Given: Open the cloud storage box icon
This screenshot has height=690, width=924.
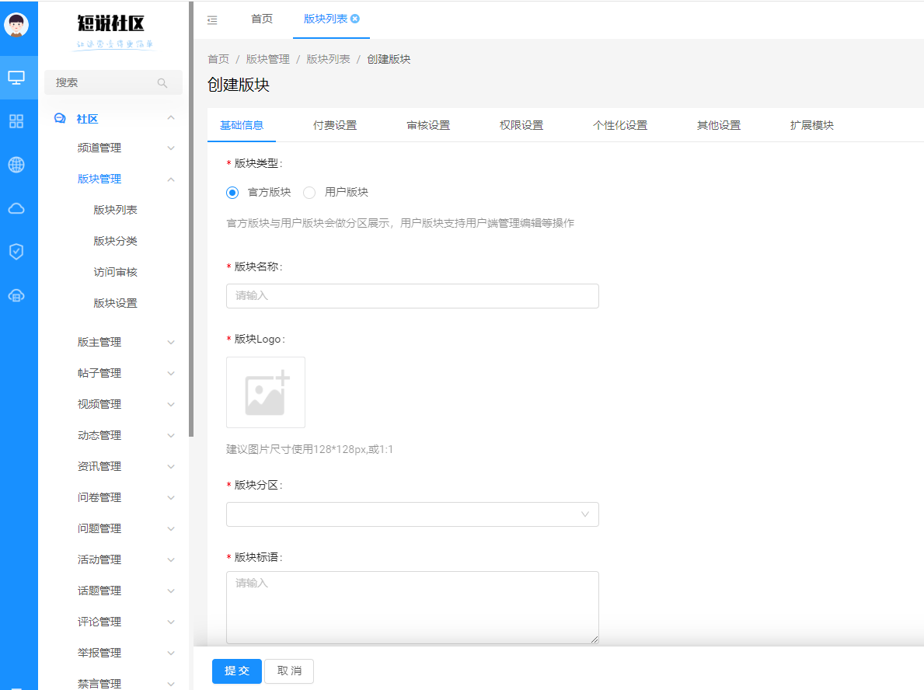Looking at the screenshot, I should tap(16, 296).
